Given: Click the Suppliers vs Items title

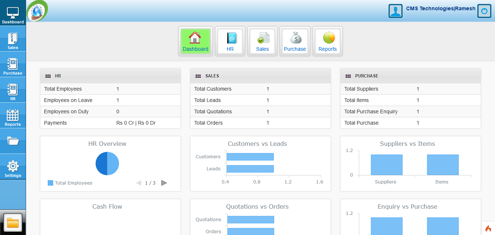Looking at the screenshot, I should pyautogui.click(x=407, y=144).
